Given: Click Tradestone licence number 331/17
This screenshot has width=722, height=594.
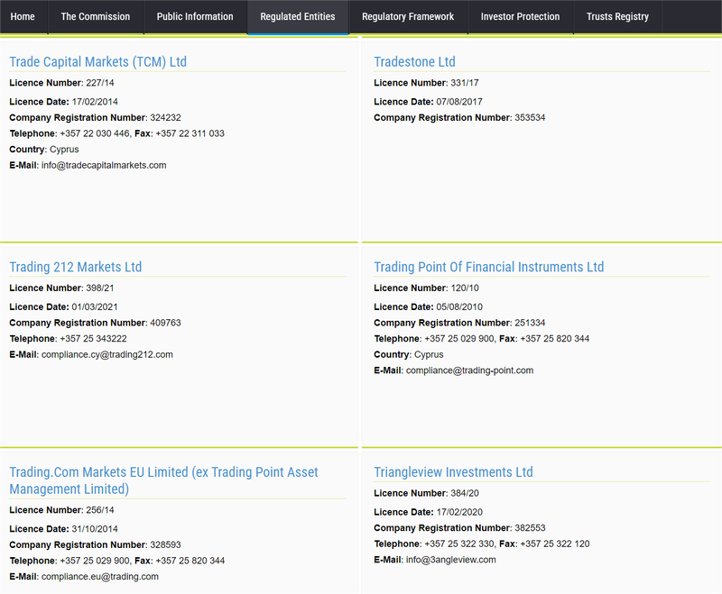Looking at the screenshot, I should tap(464, 83).
